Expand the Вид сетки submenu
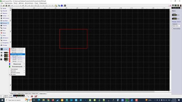 tap(17, 71)
